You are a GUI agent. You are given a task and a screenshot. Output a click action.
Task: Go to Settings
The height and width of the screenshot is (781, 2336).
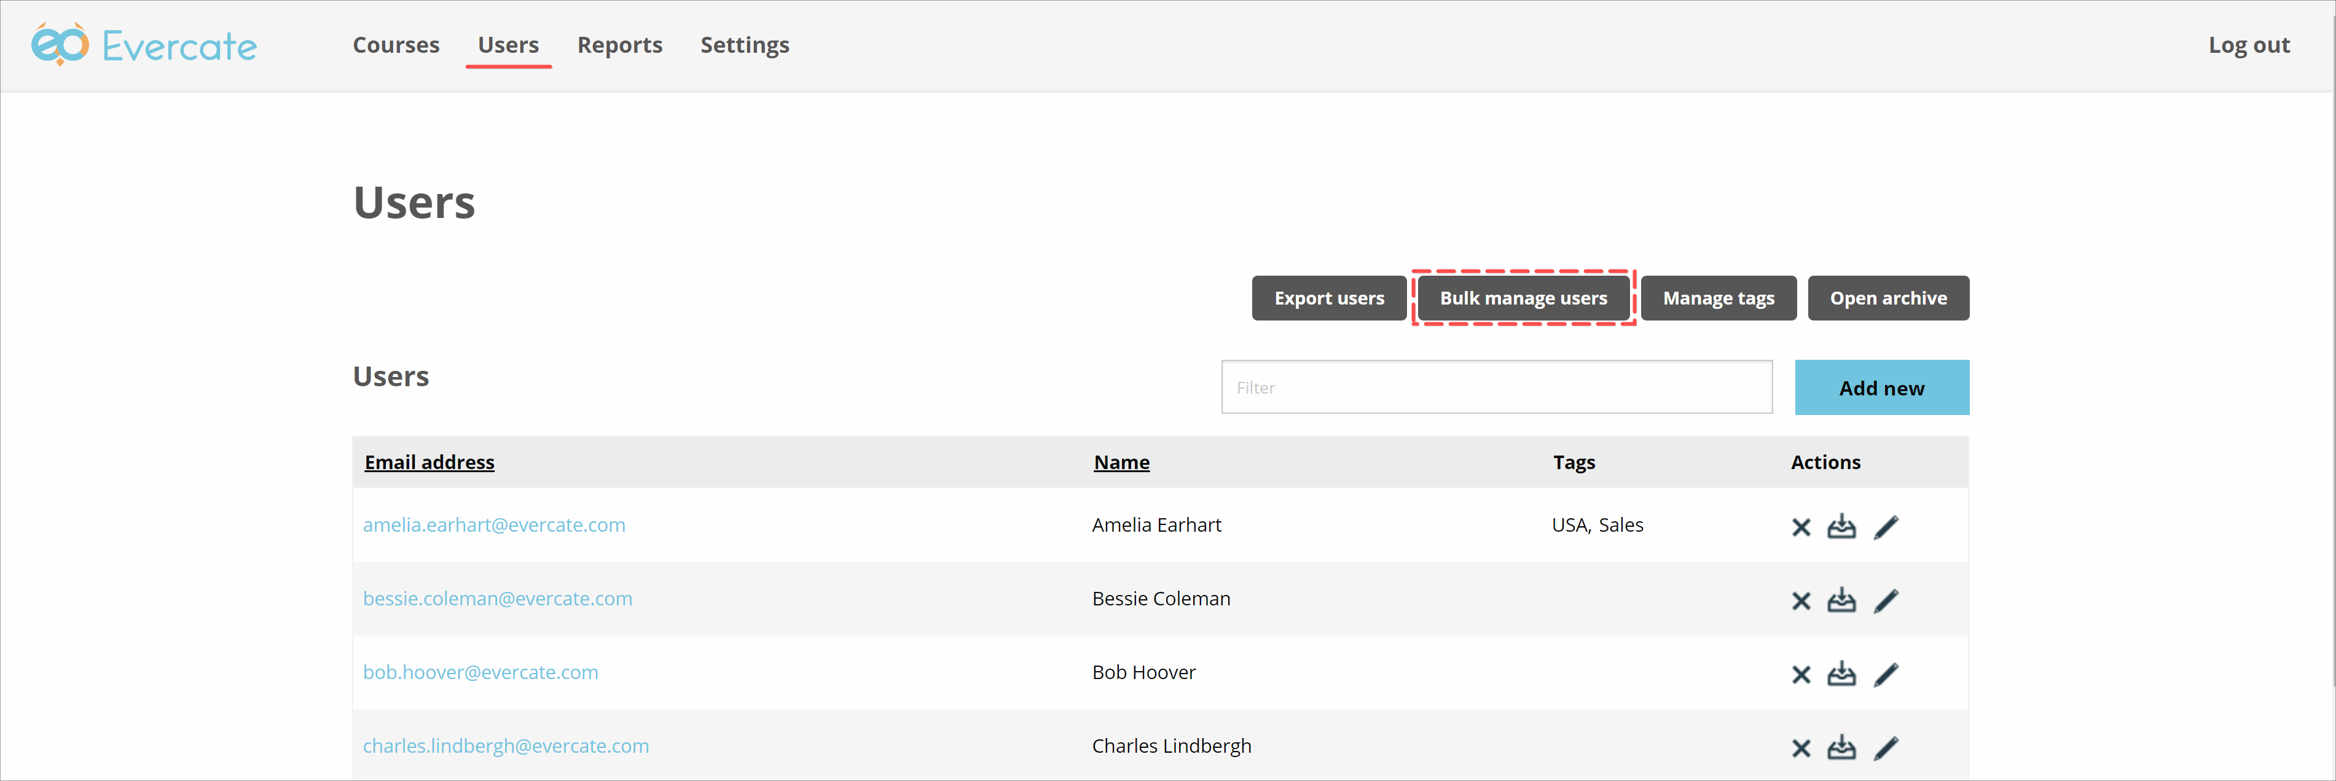click(x=745, y=44)
